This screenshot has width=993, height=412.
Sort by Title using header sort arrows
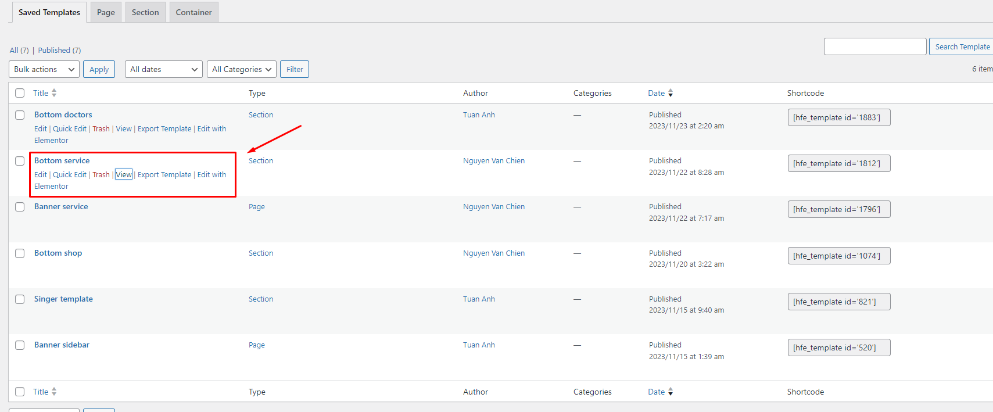54,93
